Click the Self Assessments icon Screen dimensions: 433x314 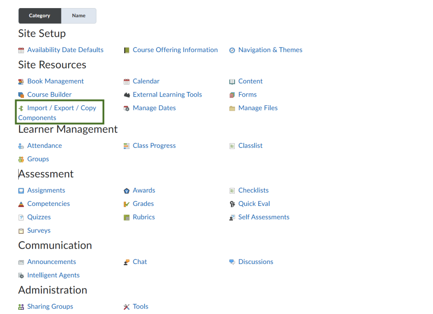tap(232, 217)
